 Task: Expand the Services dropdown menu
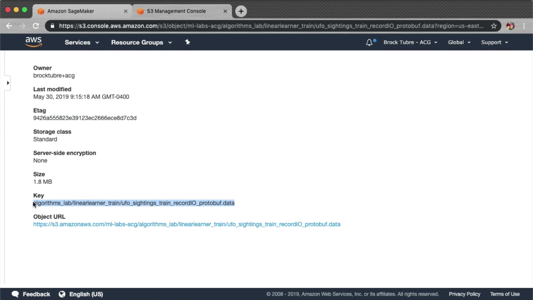(82, 42)
